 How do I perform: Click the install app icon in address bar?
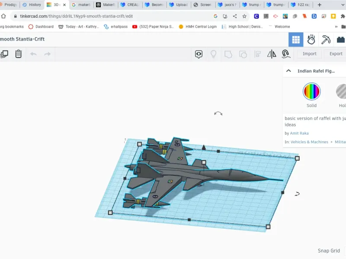click(225, 16)
